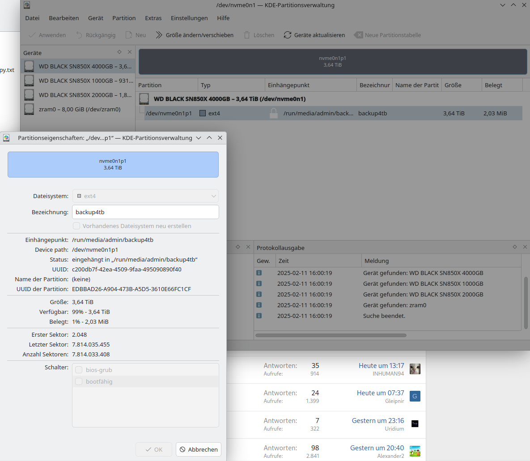Click the Bezeichnung field with backup4tb
530x461 pixels.
pos(145,212)
